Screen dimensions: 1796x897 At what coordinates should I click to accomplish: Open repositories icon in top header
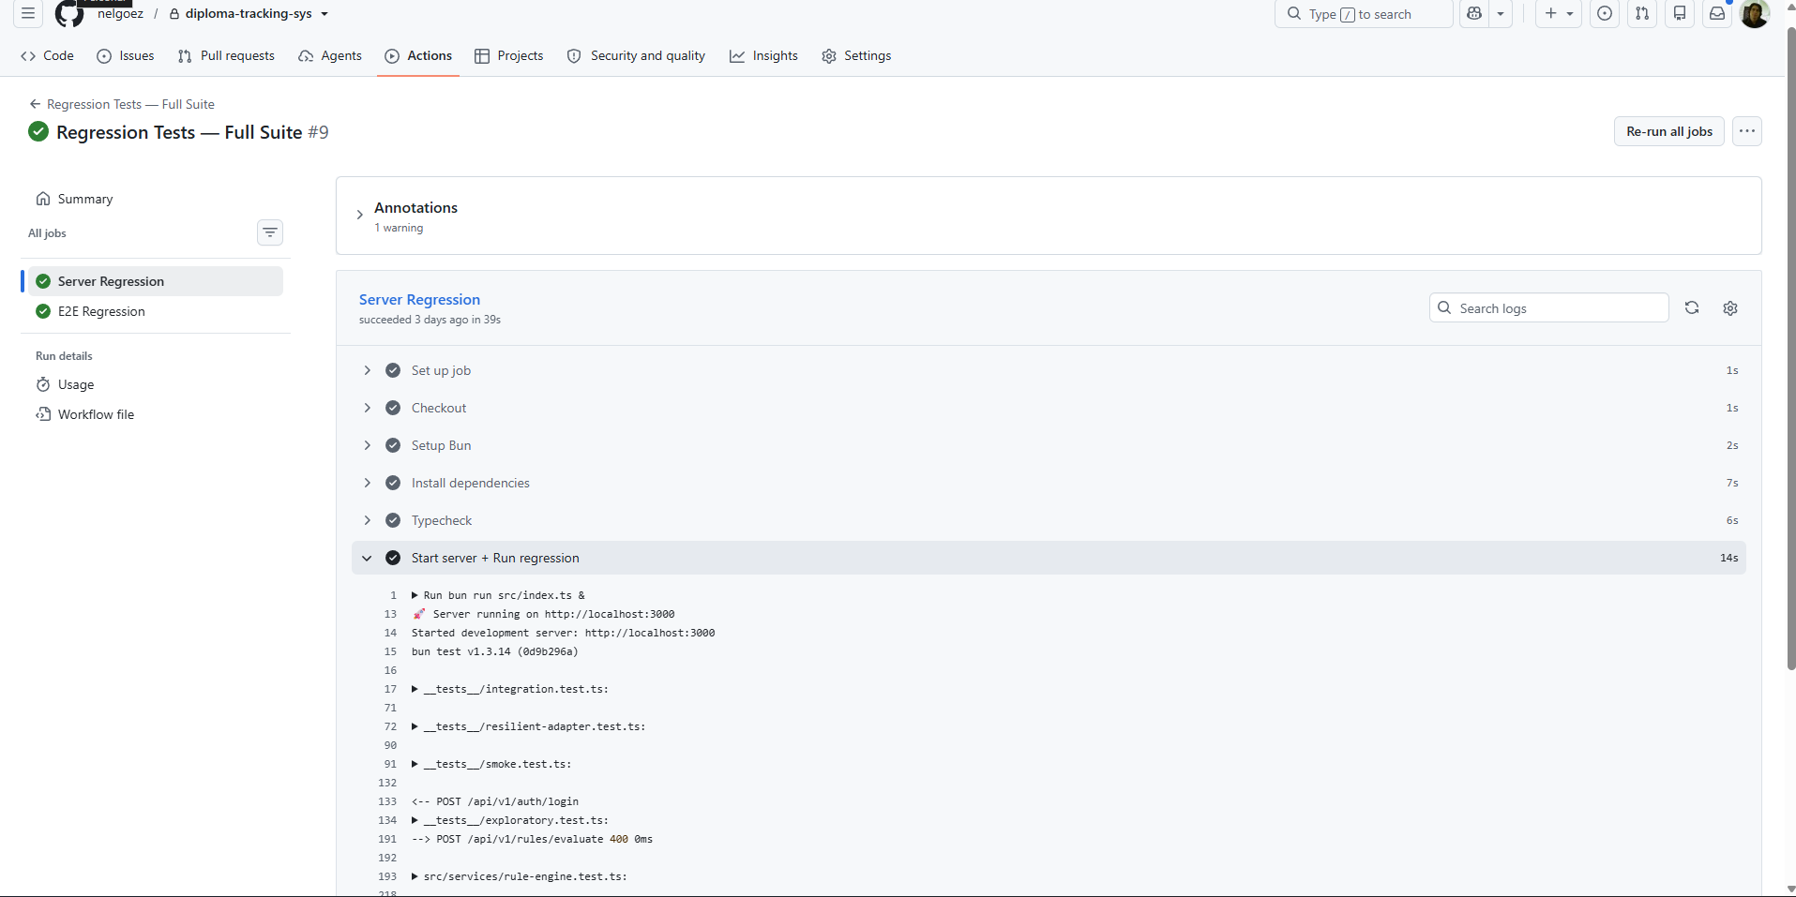click(1680, 14)
